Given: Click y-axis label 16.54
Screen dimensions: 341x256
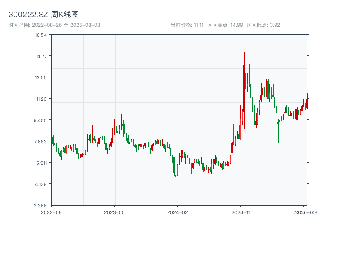Looking at the screenshot, I should 41,35.
